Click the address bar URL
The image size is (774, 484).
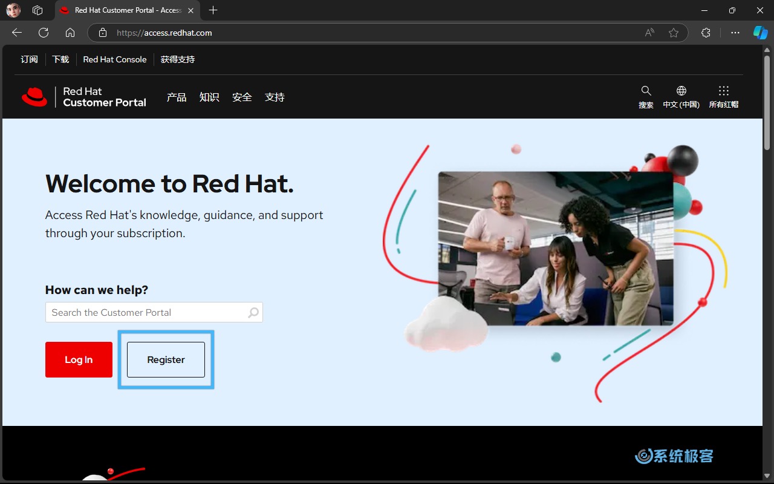[x=164, y=33]
